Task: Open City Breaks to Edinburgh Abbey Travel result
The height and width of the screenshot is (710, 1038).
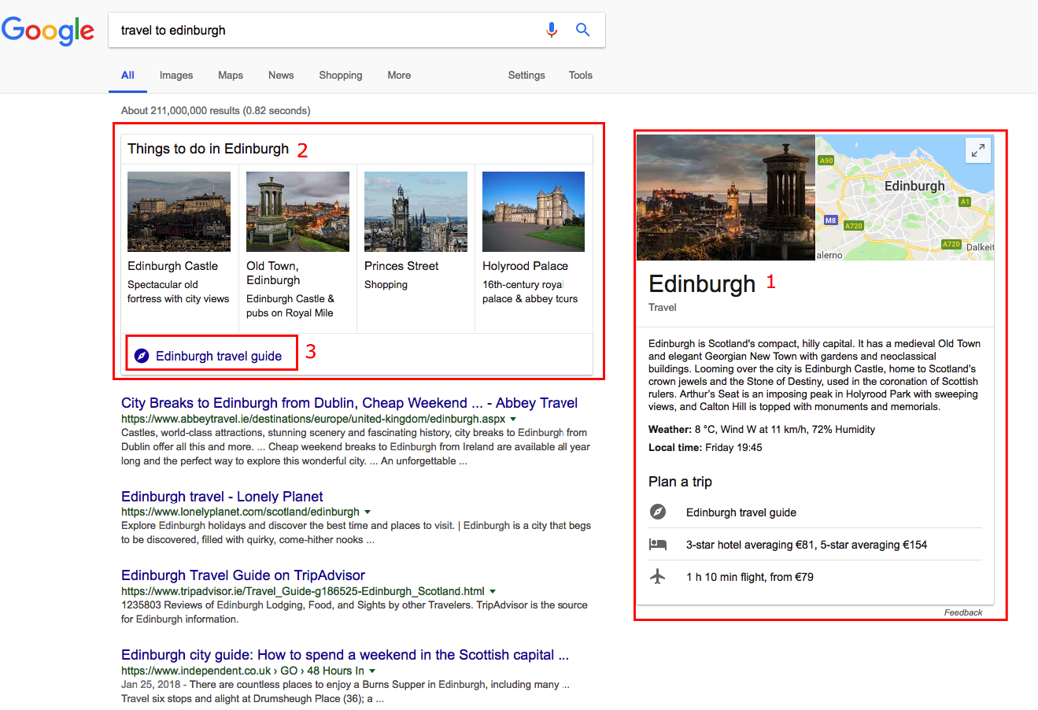Action: tap(349, 403)
